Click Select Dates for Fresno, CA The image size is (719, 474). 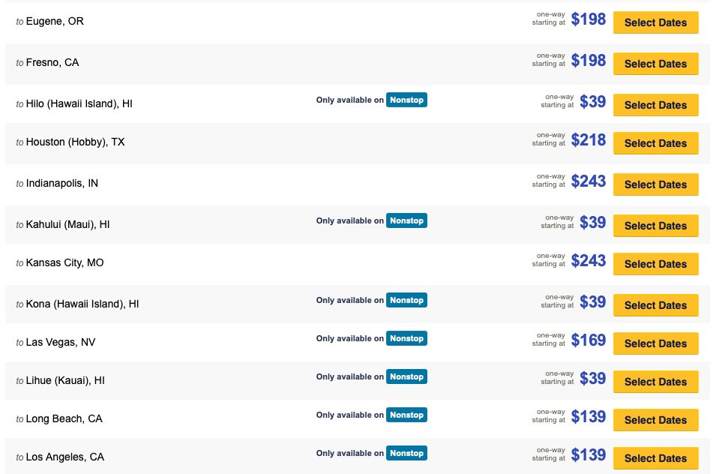(x=655, y=64)
